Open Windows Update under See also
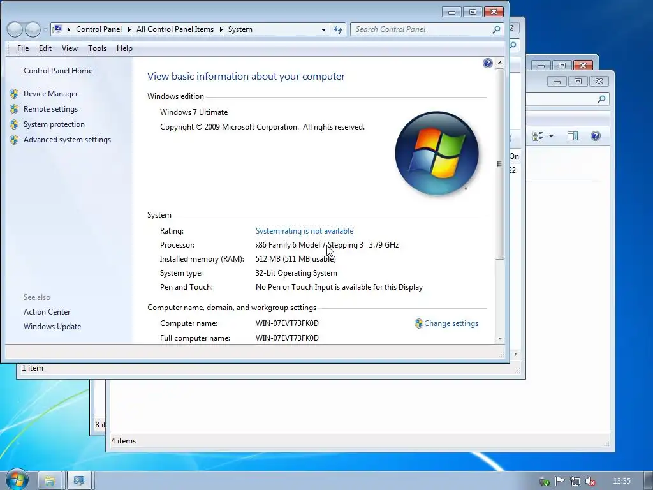 point(52,327)
